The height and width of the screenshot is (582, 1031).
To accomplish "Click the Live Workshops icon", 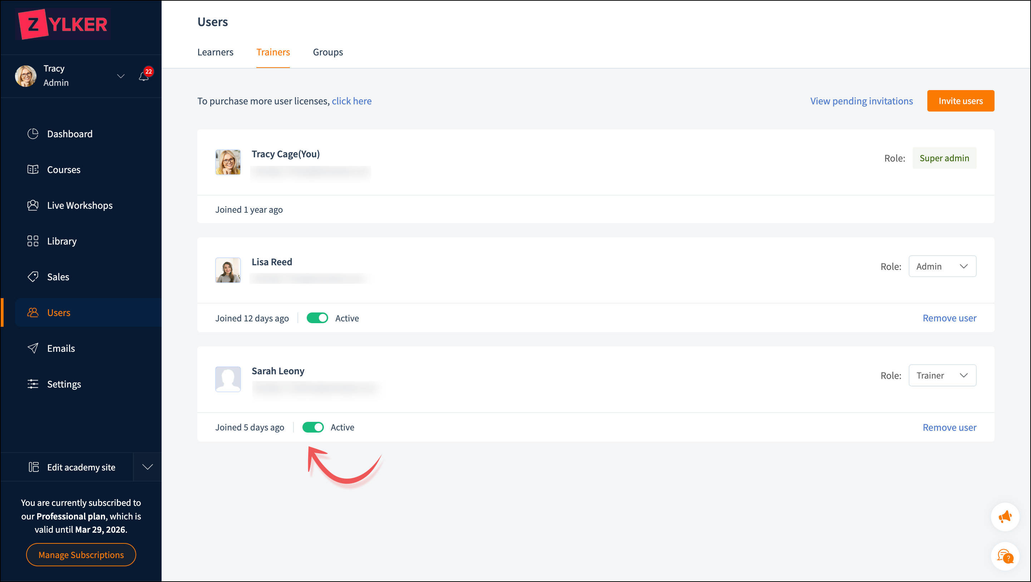I will click(33, 205).
